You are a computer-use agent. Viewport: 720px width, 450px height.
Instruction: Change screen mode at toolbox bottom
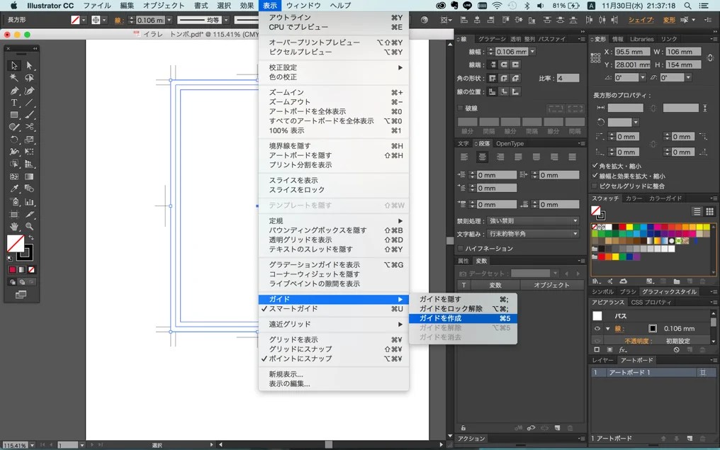click(x=21, y=295)
